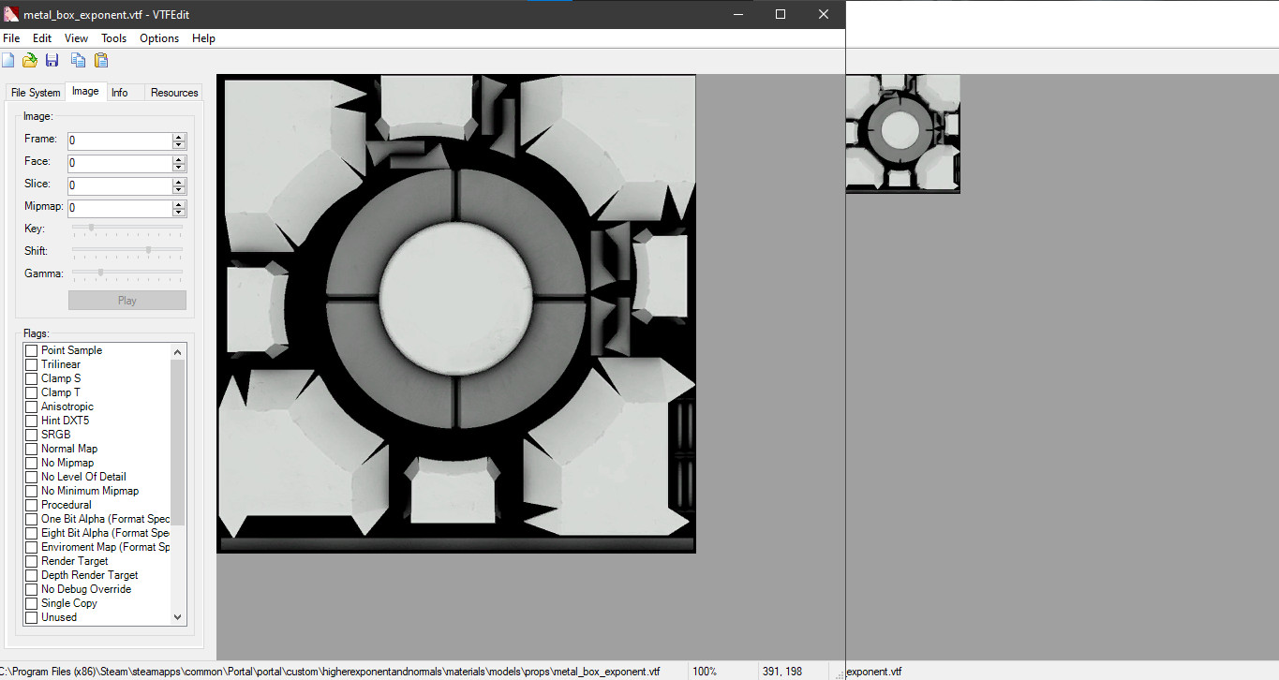Click the New file toolbar icon
Viewport: 1279px width, 680px height.
(7, 61)
